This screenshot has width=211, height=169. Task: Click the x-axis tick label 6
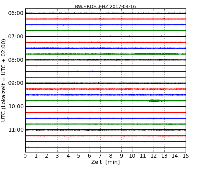[x=90, y=156]
